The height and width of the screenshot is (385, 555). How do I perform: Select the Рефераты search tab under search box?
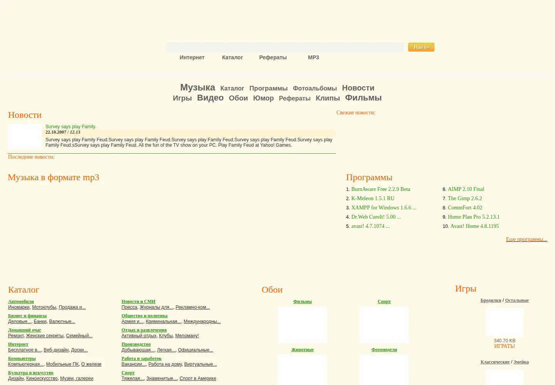[273, 57]
